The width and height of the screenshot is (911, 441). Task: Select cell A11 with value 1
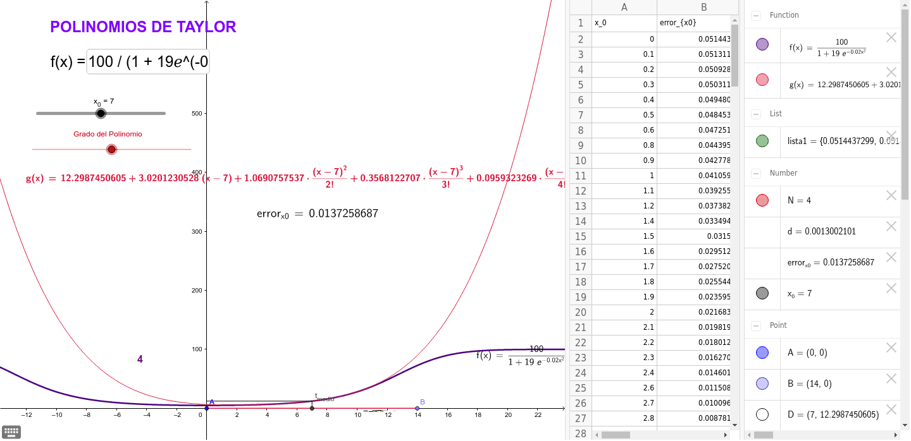pos(624,176)
